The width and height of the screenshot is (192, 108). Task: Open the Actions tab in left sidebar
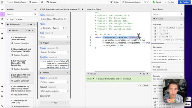(2, 14)
